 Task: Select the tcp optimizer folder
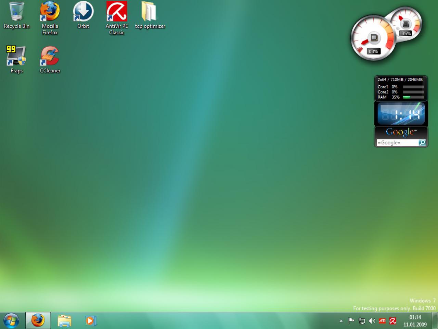[x=150, y=16]
